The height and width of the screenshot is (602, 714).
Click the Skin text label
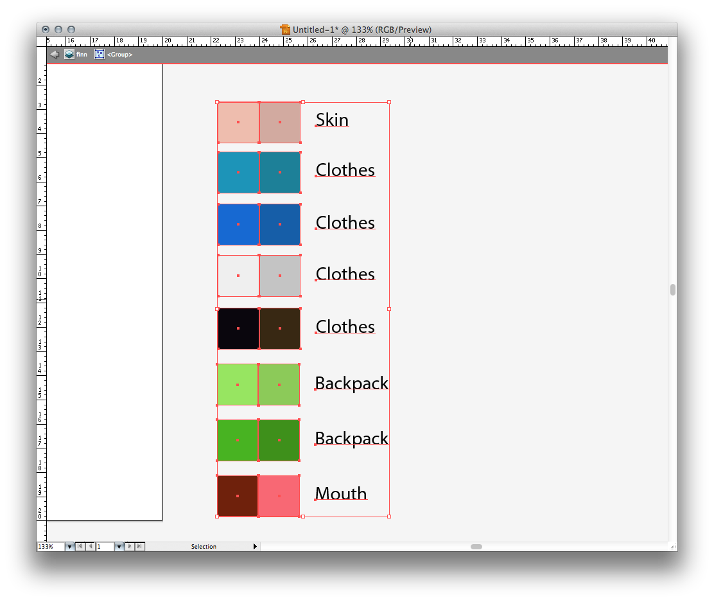[332, 120]
